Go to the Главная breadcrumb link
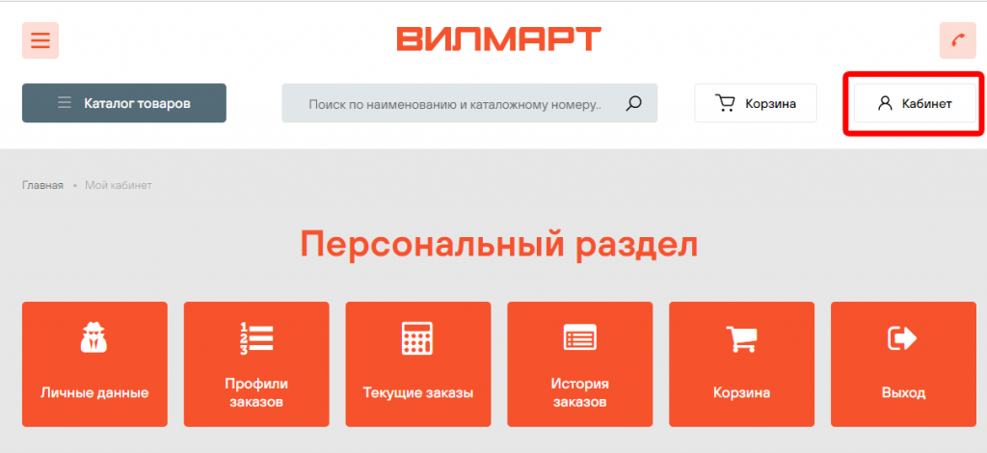Viewport: 987px width, 453px height. tap(42, 186)
